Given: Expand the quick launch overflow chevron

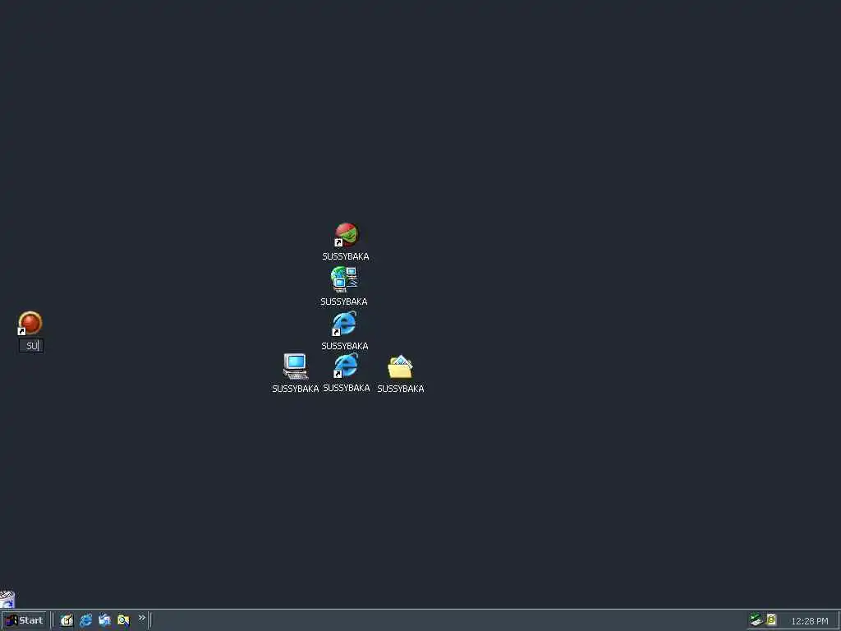Looking at the screenshot, I should pyautogui.click(x=141, y=618).
